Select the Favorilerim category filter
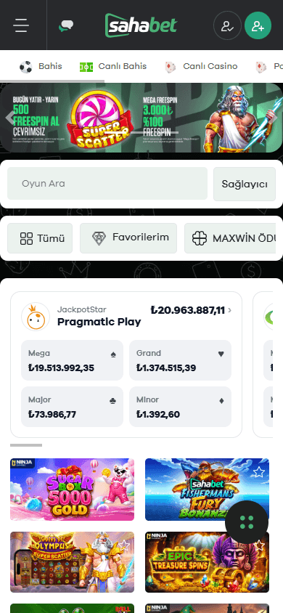Image resolution: width=283 pixels, height=613 pixels. tap(128, 238)
